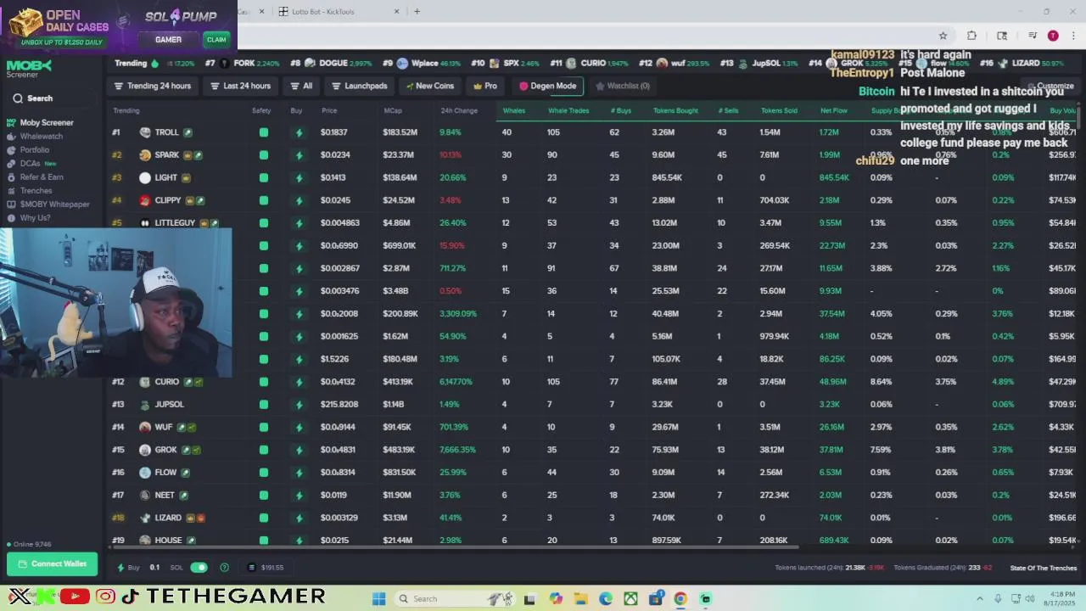The width and height of the screenshot is (1086, 611).
Task: Open the help icon beside SOL toggle
Action: click(224, 567)
